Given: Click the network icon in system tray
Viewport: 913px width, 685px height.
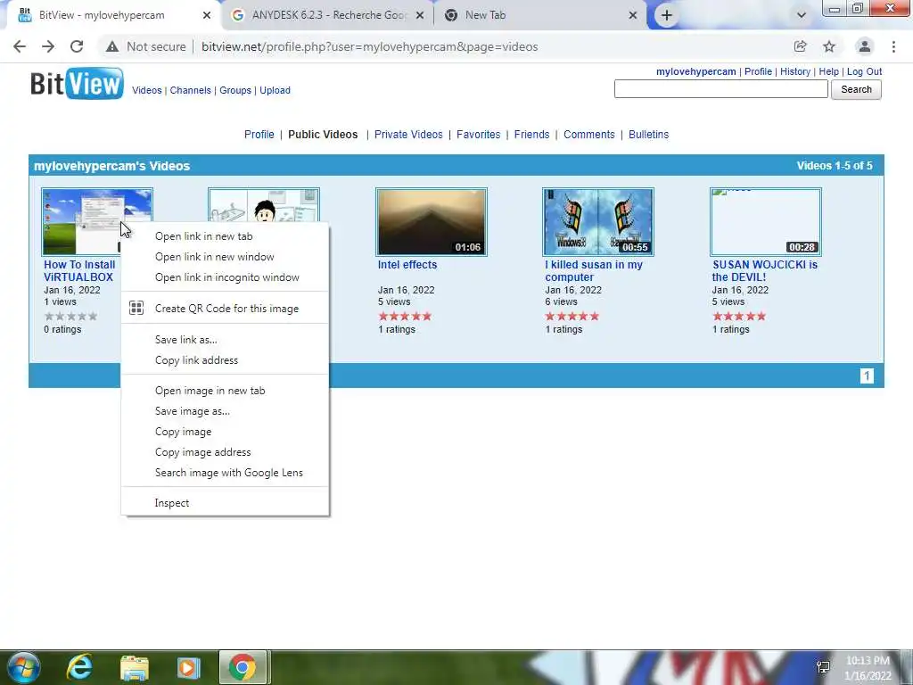Looking at the screenshot, I should click(x=823, y=667).
